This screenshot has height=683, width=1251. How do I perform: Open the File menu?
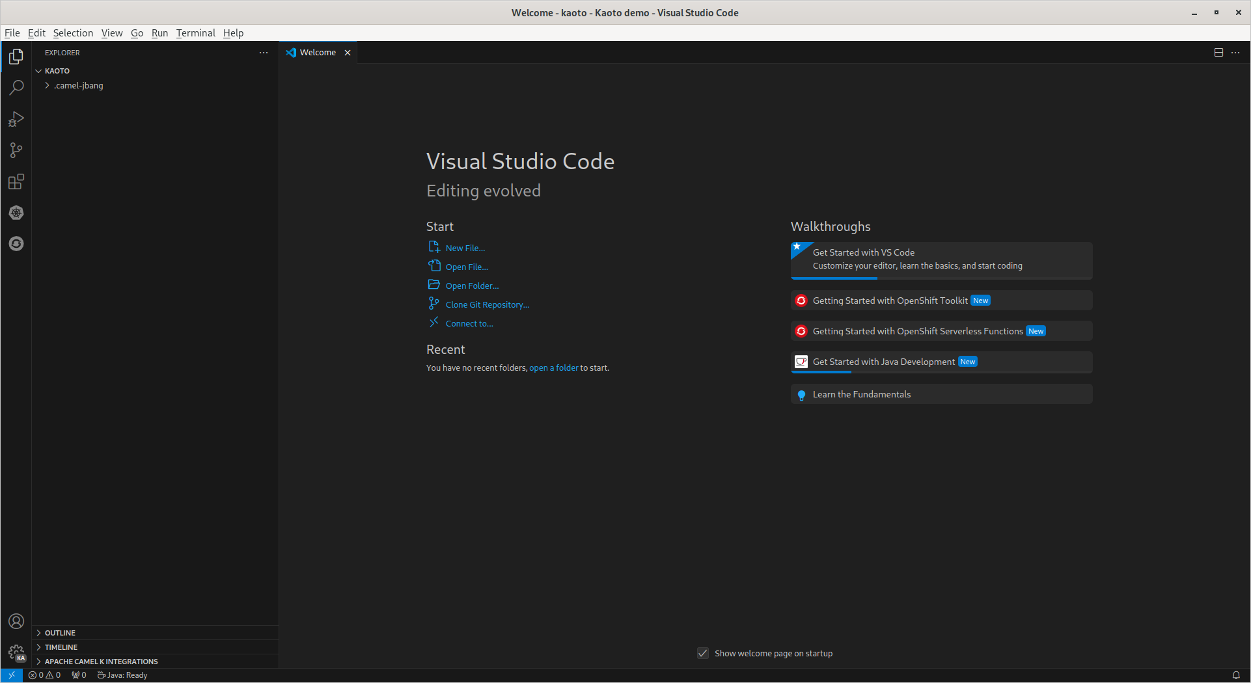12,33
